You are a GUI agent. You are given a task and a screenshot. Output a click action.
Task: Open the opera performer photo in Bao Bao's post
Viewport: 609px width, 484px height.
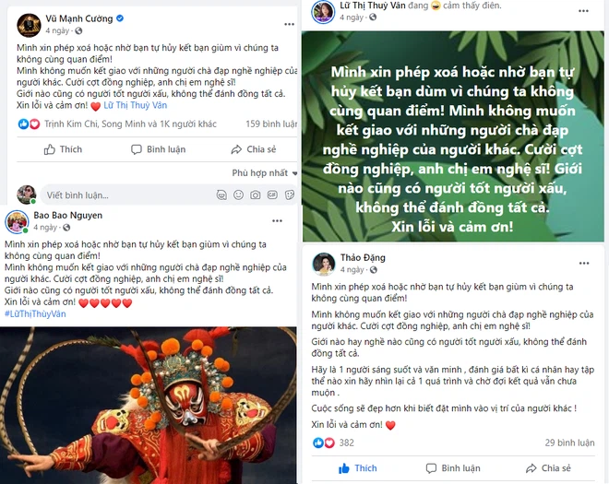pyautogui.click(x=148, y=406)
